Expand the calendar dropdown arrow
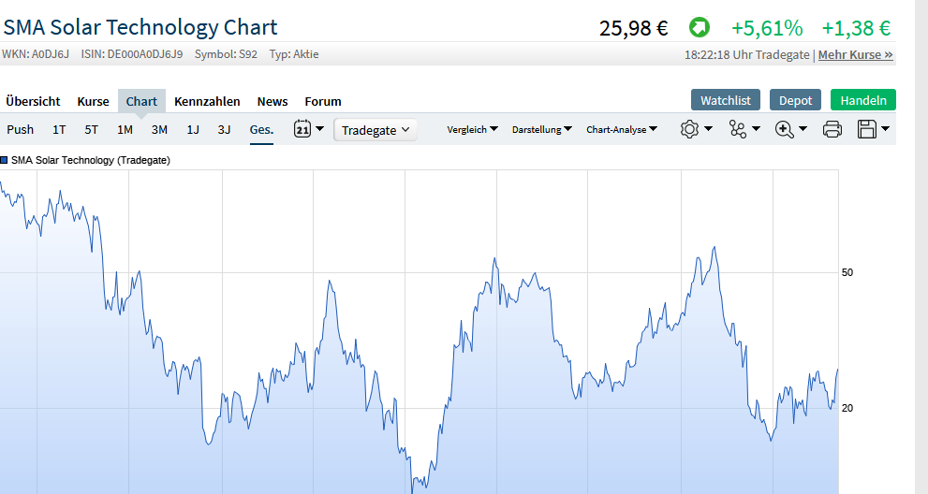Image resolution: width=928 pixels, height=494 pixels. [319, 128]
